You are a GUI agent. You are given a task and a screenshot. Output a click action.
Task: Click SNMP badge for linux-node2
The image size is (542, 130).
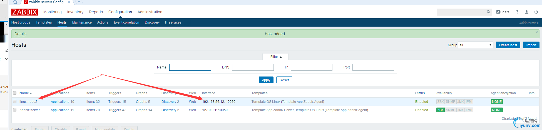click(x=451, y=102)
